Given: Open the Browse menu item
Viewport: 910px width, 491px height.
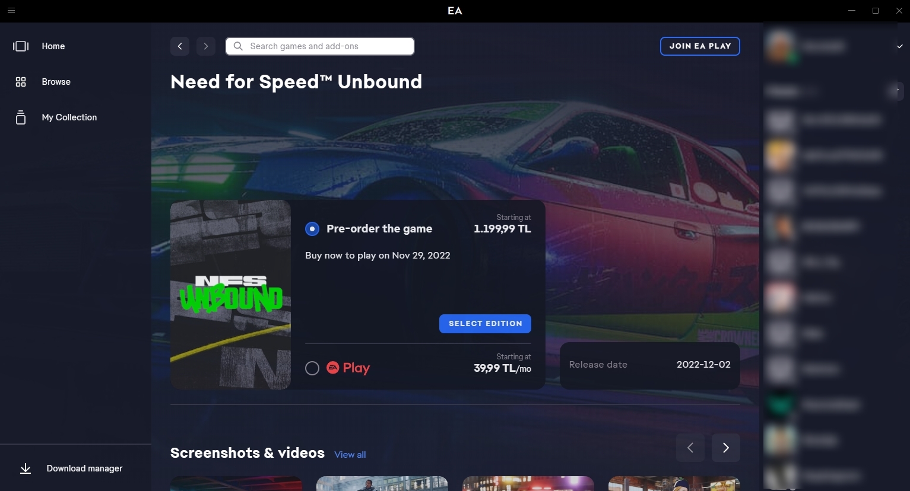Looking at the screenshot, I should pyautogui.click(x=56, y=82).
